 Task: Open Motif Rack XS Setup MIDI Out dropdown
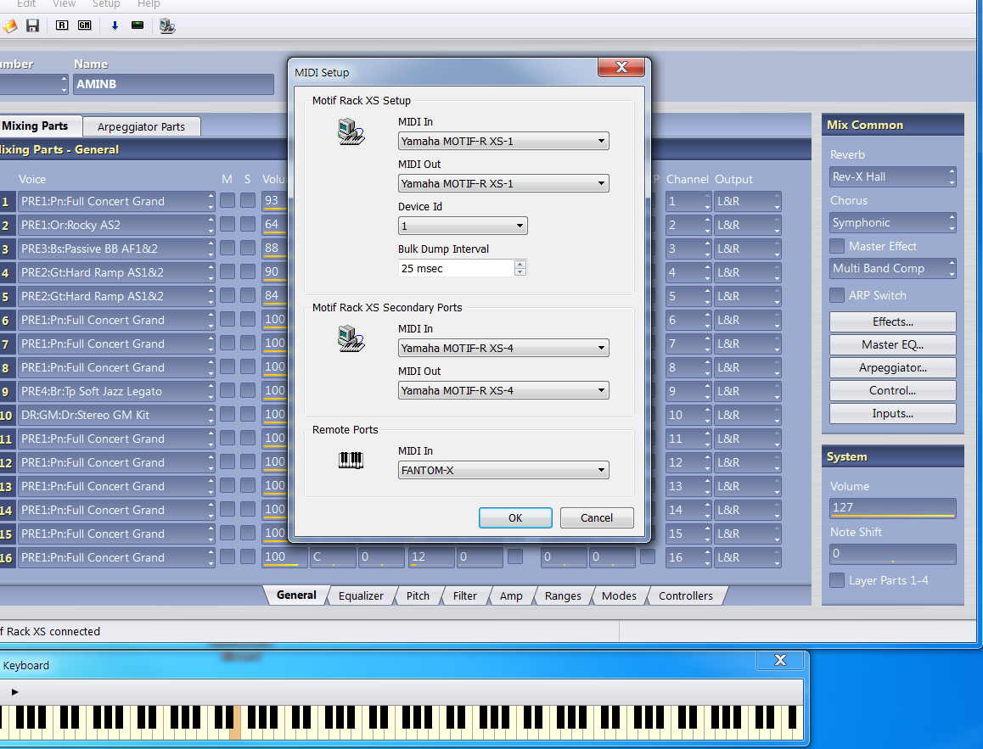pyautogui.click(x=503, y=183)
